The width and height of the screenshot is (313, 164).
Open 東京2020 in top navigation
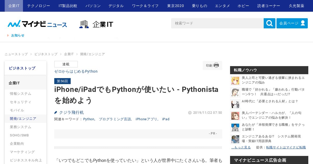point(176,6)
